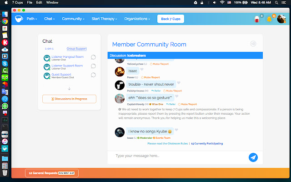Click the message input field
The image size is (291, 182).
[x=177, y=156]
